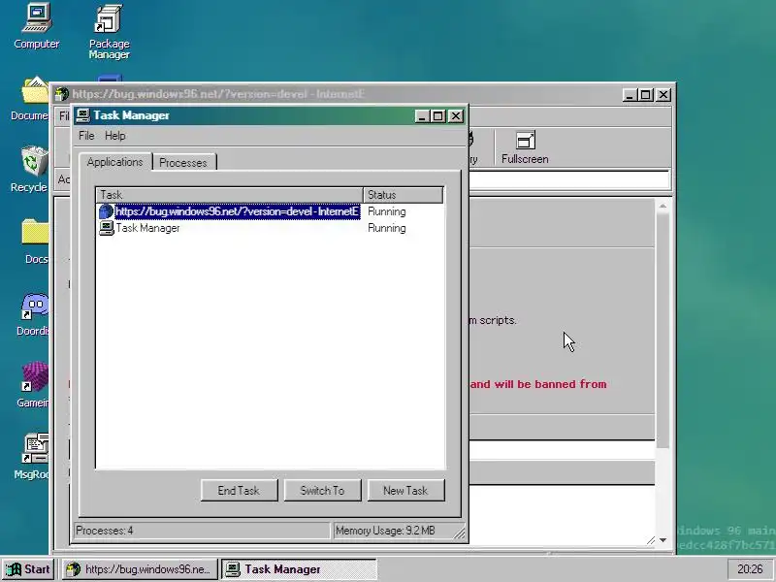Launch the Gamein purple cube shortcut

click(34, 385)
